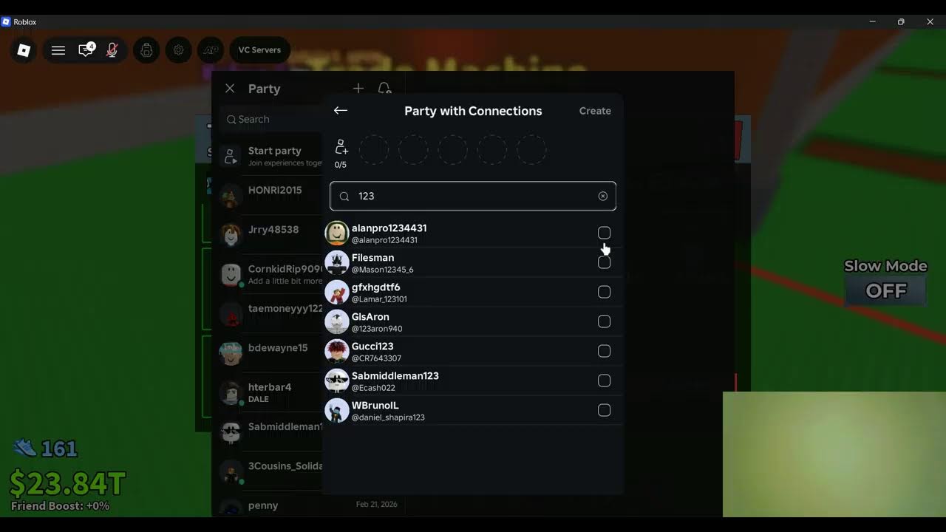Screen dimensions: 946x532
Task: Select Start party in Party list
Action: pos(270,156)
